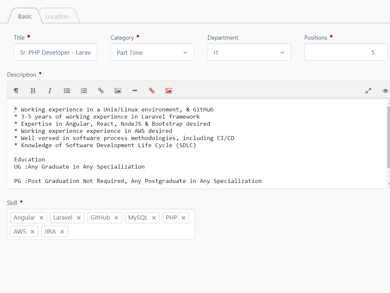Toggle the editor's eye preview icon

(x=385, y=91)
